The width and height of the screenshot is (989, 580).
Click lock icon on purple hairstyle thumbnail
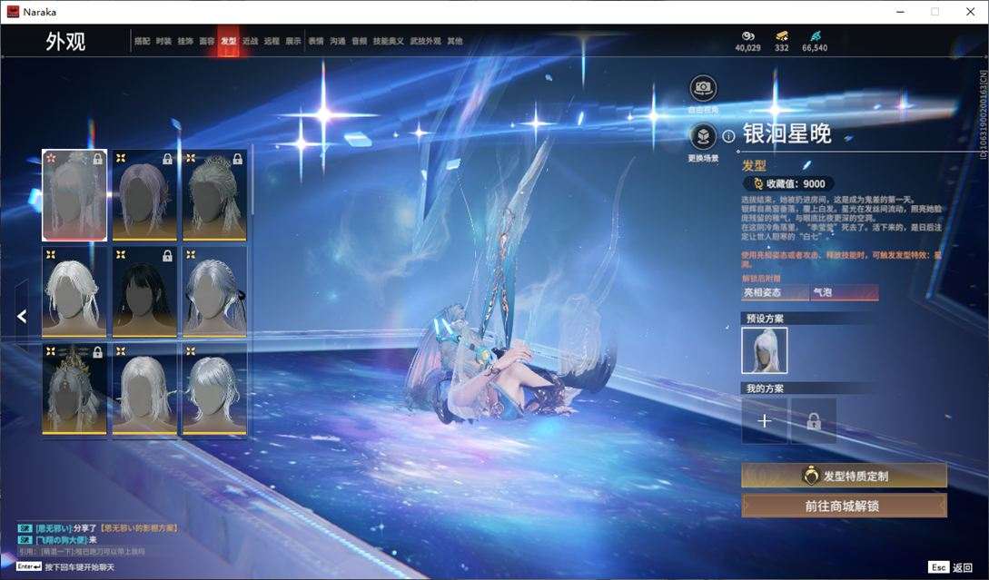(167, 160)
